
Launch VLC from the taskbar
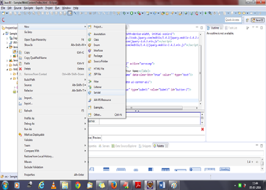pos(54,185)
